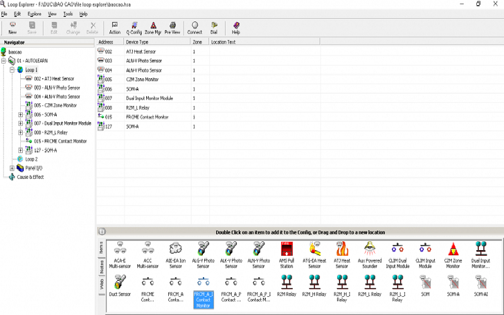Select 015 - FRCME Contact Monitor tree item
Screen dimensions: 504x315
(60, 141)
